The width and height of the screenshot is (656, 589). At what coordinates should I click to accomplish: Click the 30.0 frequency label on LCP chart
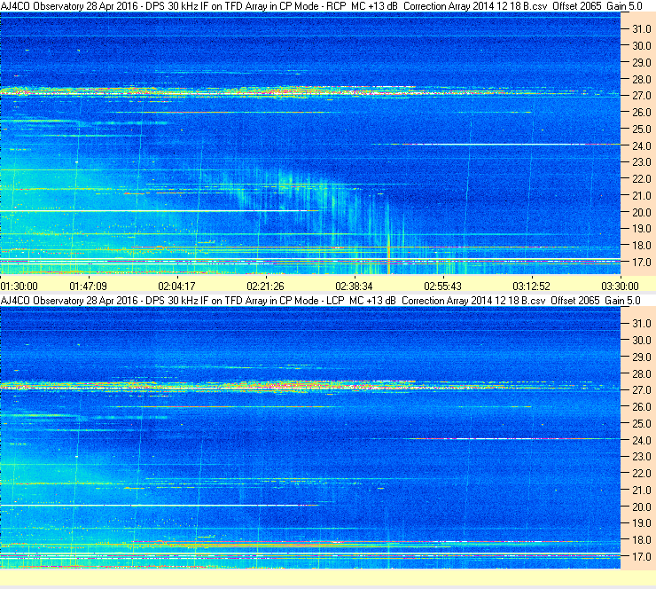[x=641, y=340]
